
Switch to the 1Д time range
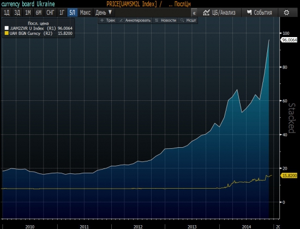click(7, 13)
